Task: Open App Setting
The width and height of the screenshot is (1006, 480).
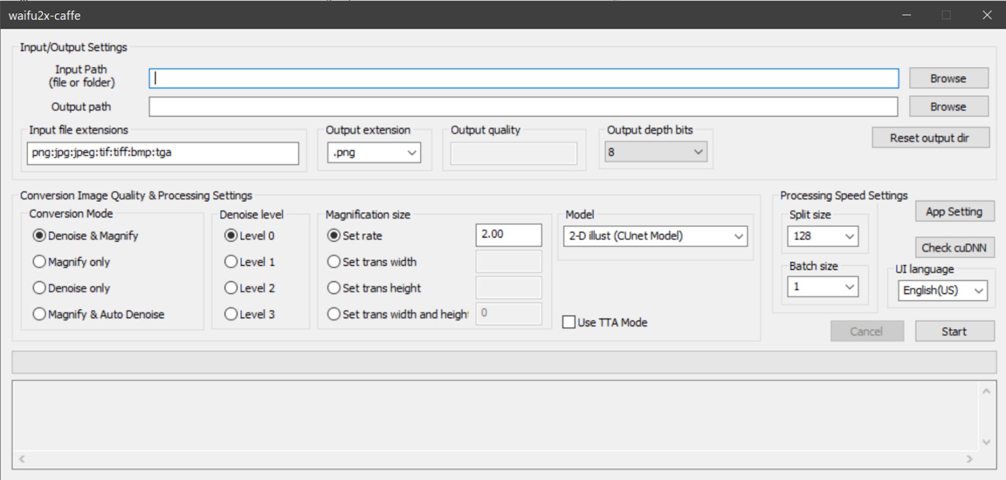Action: tap(955, 212)
